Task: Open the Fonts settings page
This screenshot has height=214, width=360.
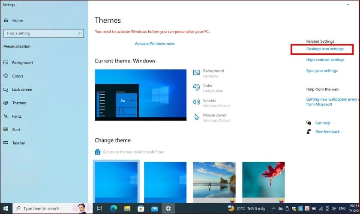Action: tap(12, 116)
